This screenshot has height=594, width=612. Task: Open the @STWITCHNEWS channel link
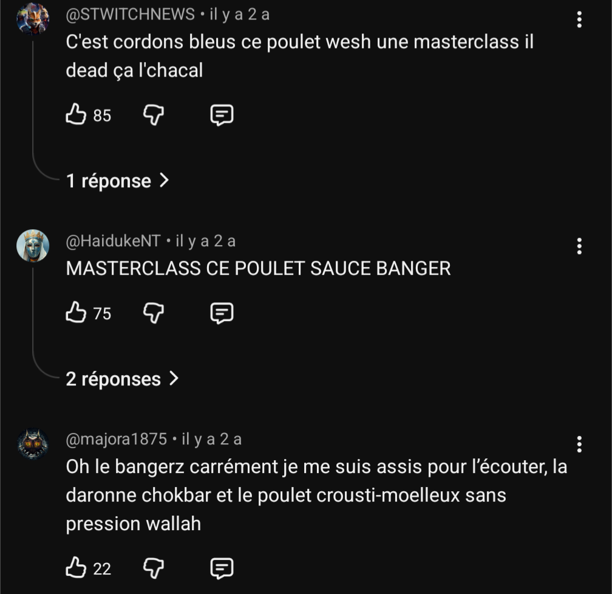pos(130,15)
